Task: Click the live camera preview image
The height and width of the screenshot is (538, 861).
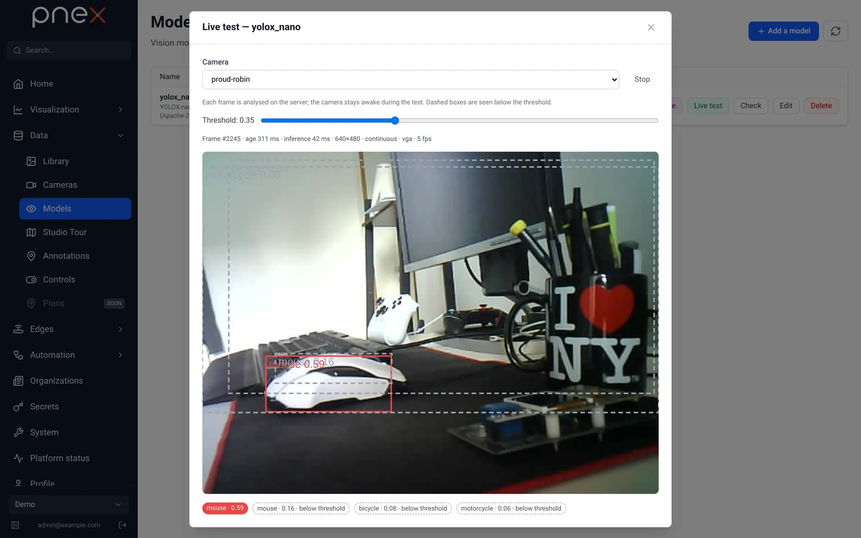Action: [x=430, y=323]
